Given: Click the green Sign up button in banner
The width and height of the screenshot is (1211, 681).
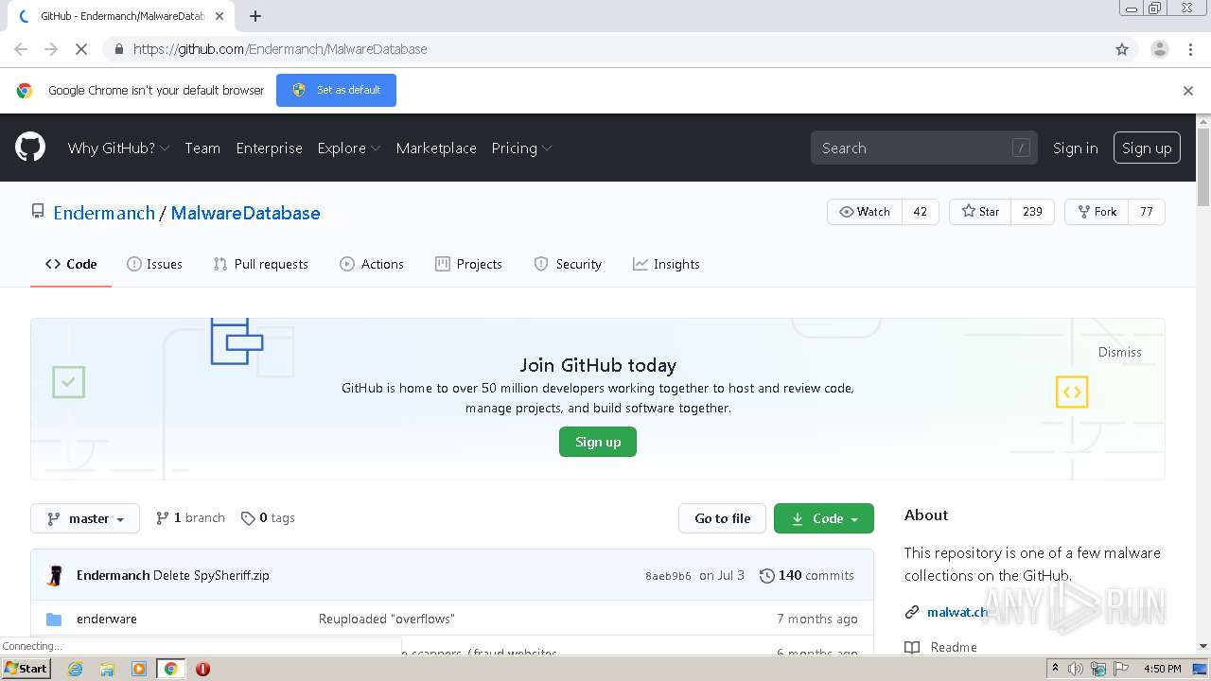Looking at the screenshot, I should (x=598, y=442).
